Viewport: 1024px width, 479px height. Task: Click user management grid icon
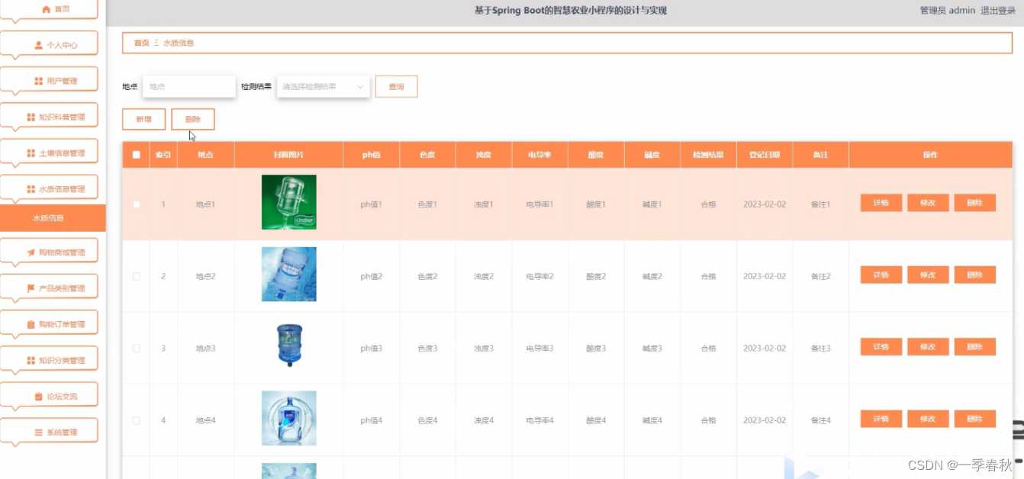coord(38,81)
